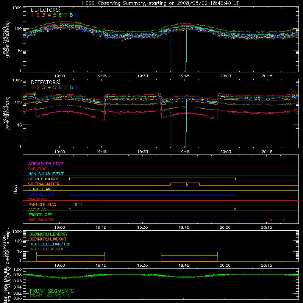Select detector 4 in front segments legend
The image size is (303, 303).
point(49,15)
